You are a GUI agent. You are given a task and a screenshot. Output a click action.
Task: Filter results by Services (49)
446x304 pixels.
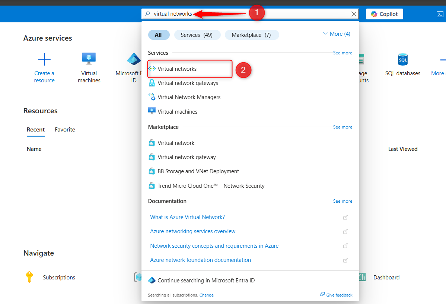pyautogui.click(x=197, y=35)
